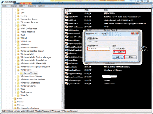Choose the hexadecimal base radio button
The height and width of the screenshot is (114, 153).
(x=114, y=48)
